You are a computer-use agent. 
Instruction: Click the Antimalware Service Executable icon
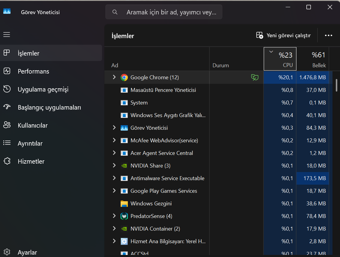click(124, 178)
